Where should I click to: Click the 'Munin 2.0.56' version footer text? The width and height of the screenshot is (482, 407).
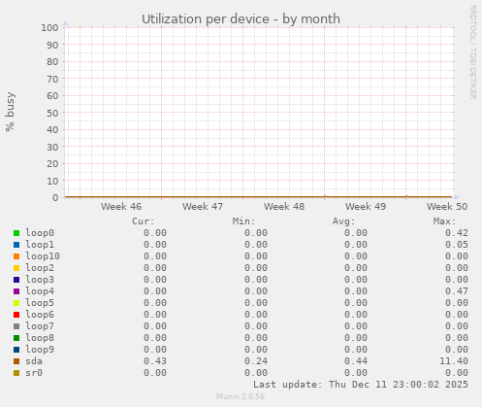tap(241, 396)
